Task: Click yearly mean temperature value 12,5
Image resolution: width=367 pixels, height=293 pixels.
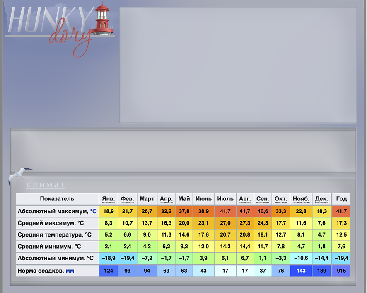Action: [341, 235]
